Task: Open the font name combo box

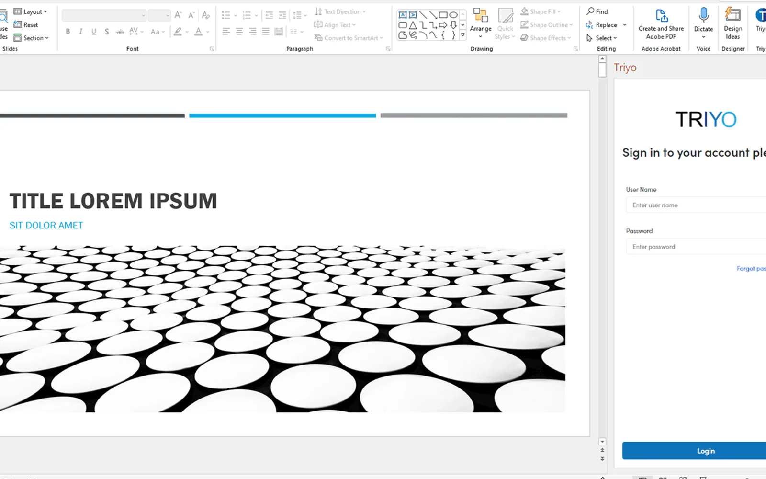Action: point(104,15)
